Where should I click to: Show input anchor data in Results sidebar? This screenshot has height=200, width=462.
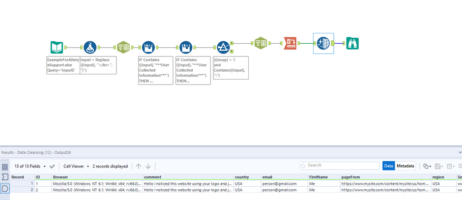(x=5, y=177)
